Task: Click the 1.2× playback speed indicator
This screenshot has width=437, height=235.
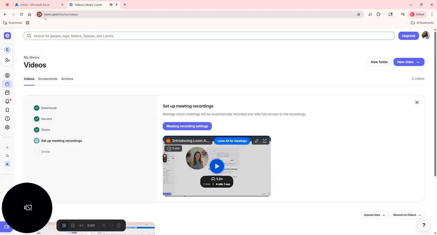Action: tap(217, 179)
